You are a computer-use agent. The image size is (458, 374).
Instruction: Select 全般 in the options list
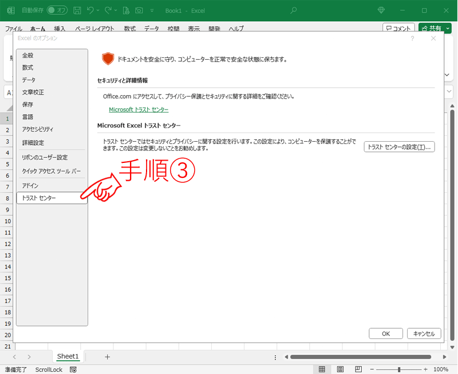[x=52, y=55]
